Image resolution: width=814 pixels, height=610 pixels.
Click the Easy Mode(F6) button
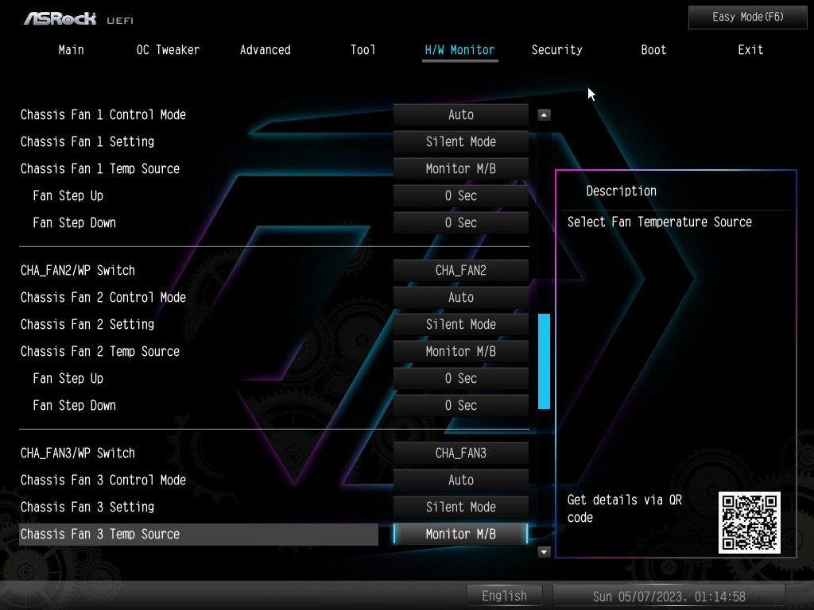[x=747, y=17]
